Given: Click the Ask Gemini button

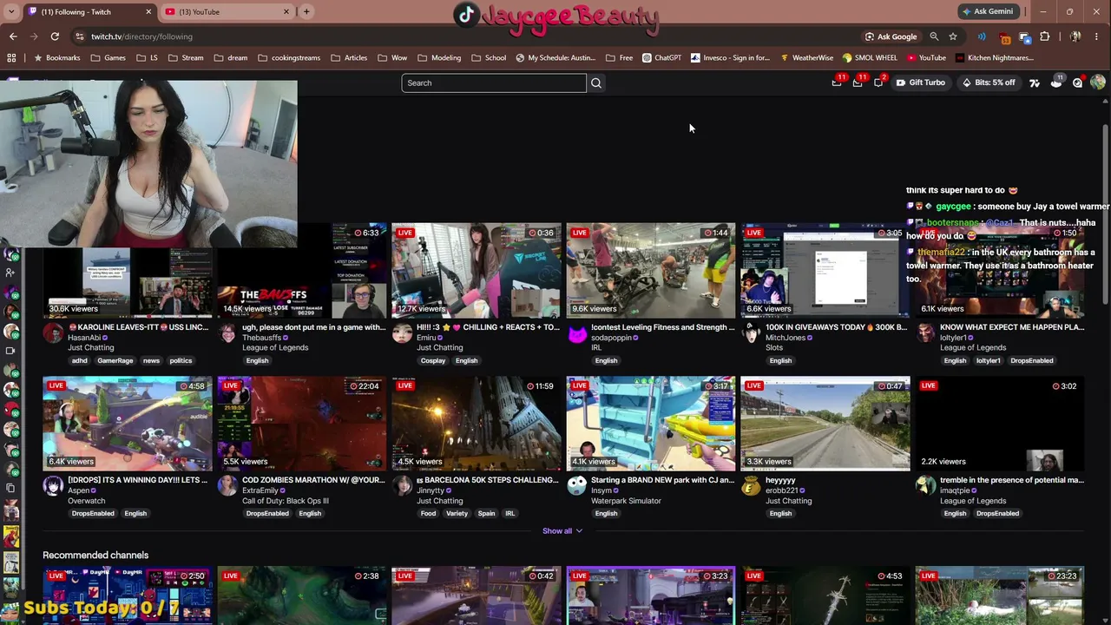Looking at the screenshot, I should point(988,11).
